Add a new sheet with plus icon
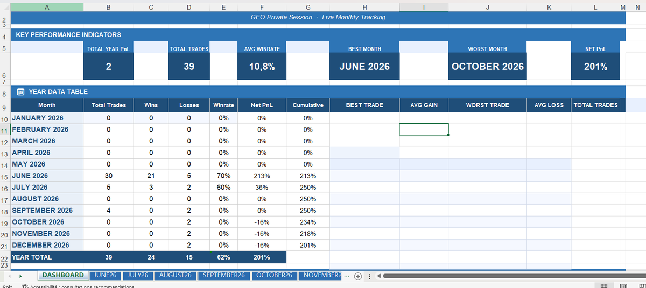This screenshot has height=288, width=646. click(357, 276)
